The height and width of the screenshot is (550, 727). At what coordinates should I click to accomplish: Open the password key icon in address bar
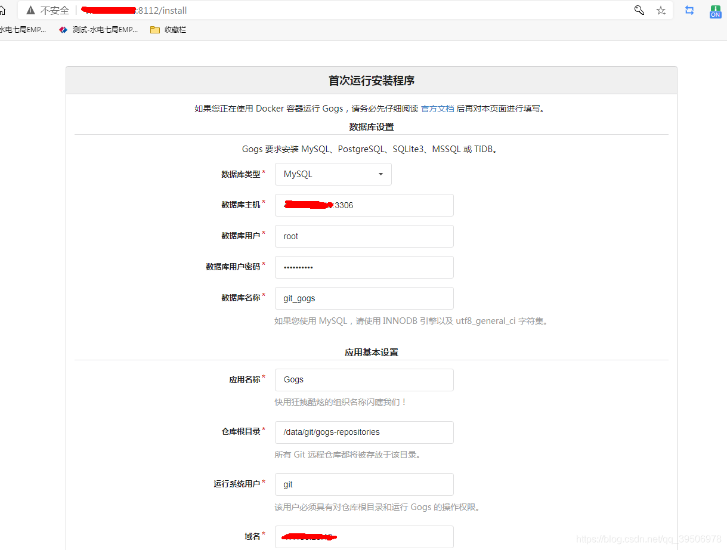[x=639, y=10]
